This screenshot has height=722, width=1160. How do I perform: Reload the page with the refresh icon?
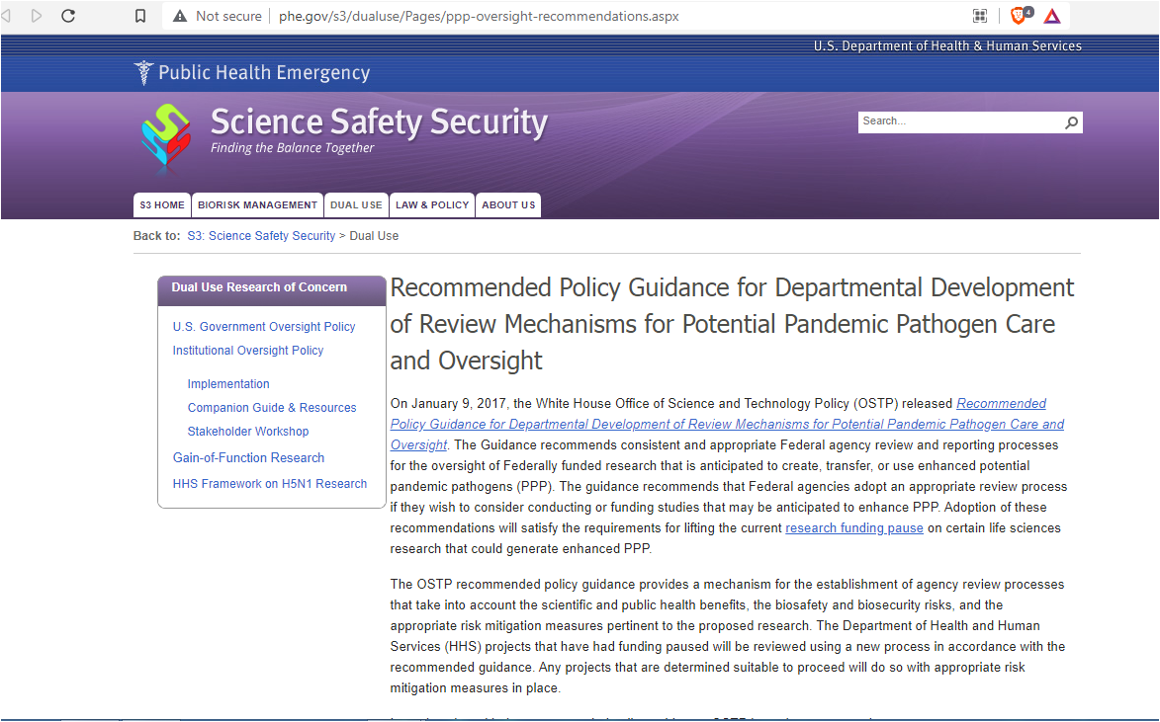[x=68, y=16]
